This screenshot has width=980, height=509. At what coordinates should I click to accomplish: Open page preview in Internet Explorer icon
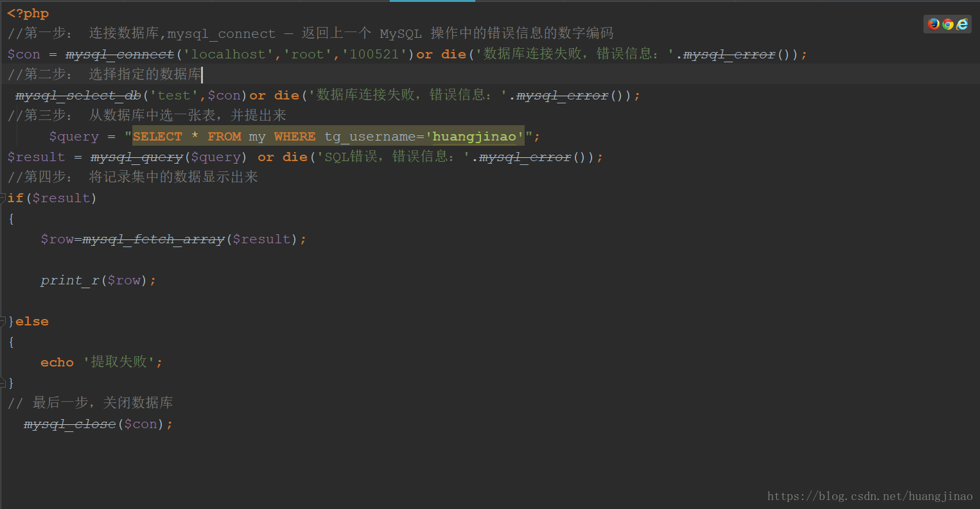coord(962,24)
